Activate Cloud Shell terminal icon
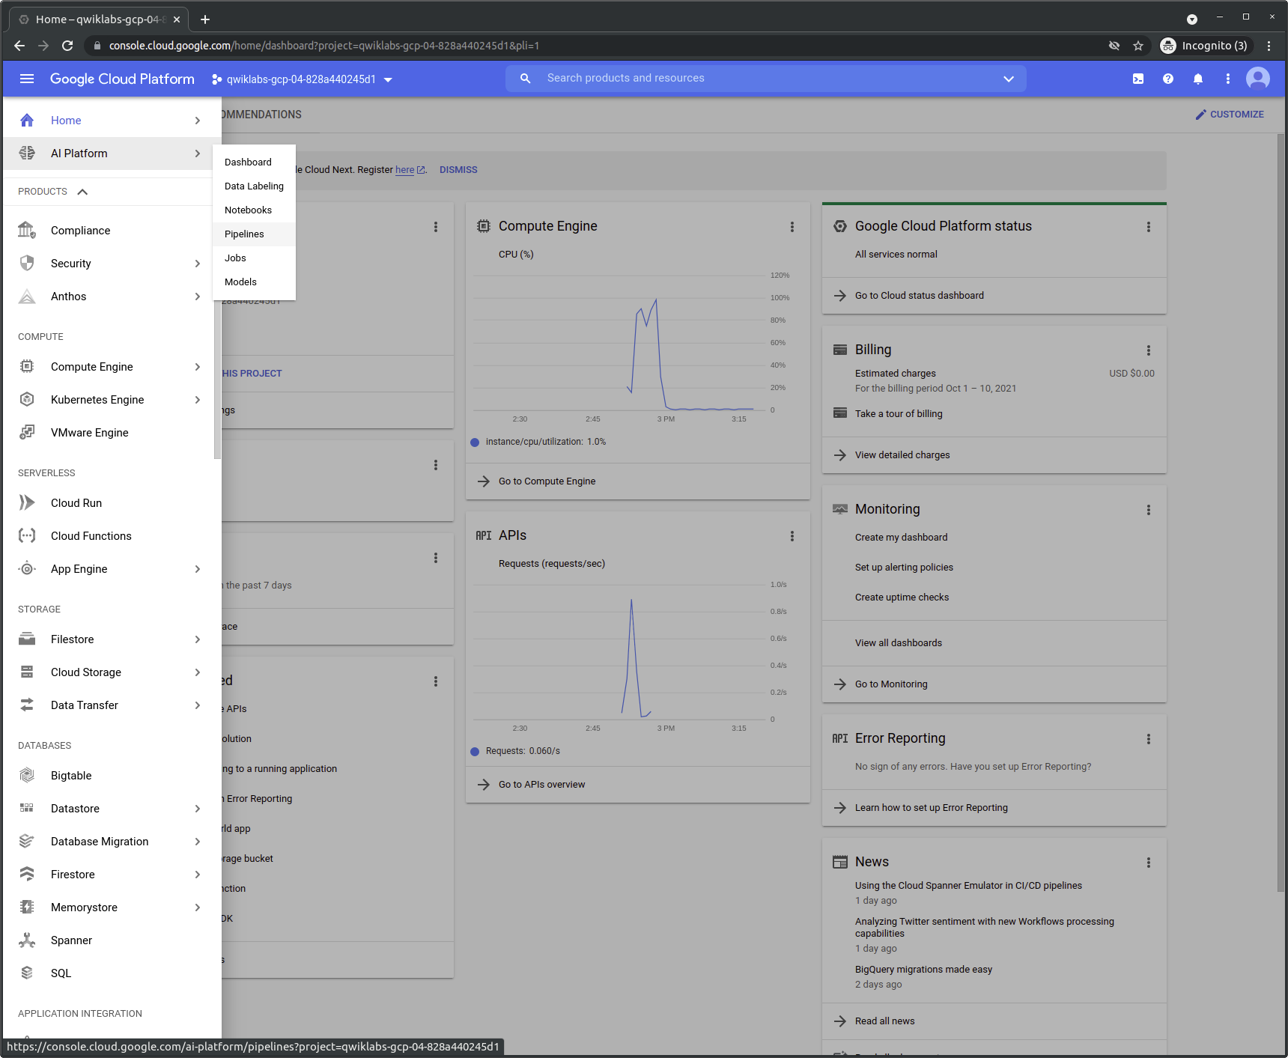 (1138, 79)
